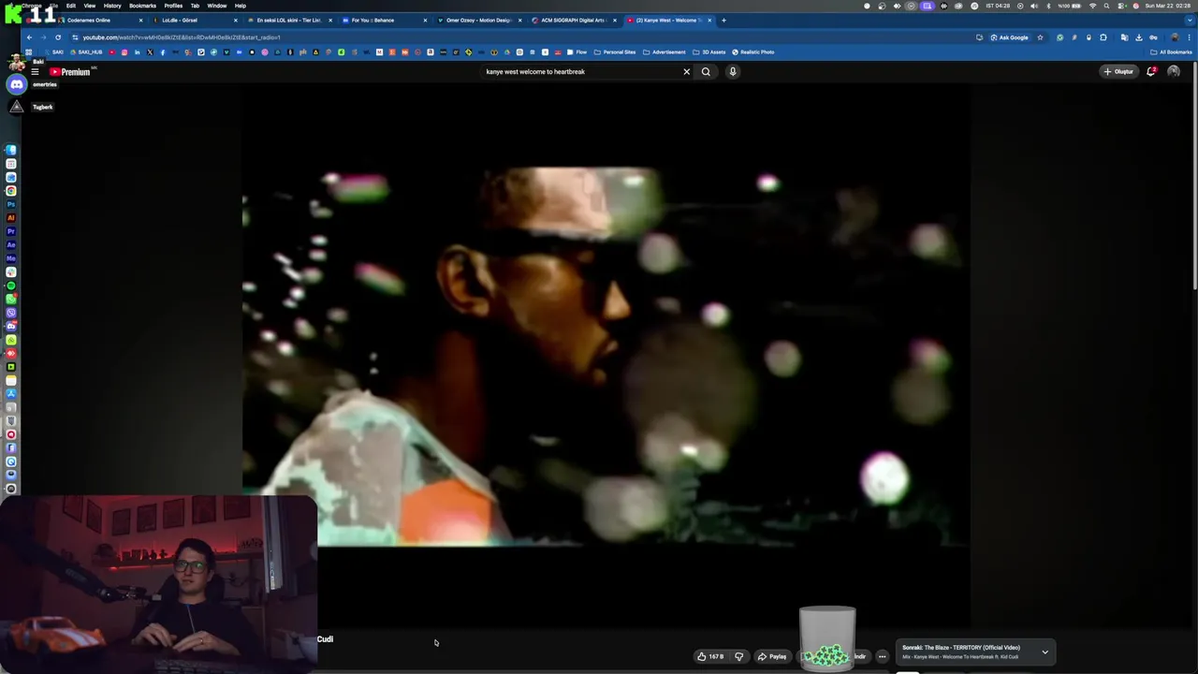The image size is (1198, 674).
Task: Open the Chrome apps grid icon
Action: tap(29, 52)
